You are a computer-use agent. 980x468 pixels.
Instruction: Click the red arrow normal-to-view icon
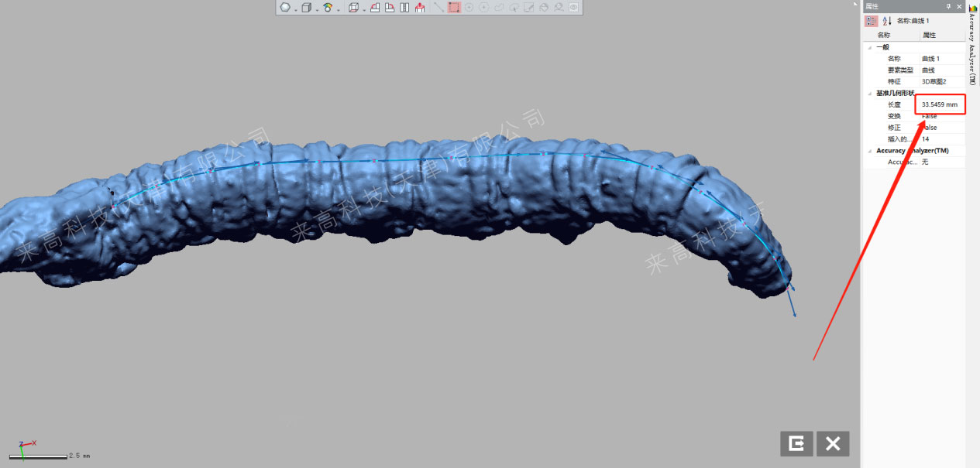420,8
